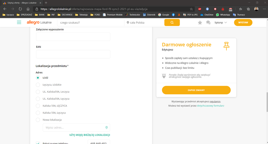Open browser favorites list icon
This screenshot has height=144, width=268.
(241, 9)
